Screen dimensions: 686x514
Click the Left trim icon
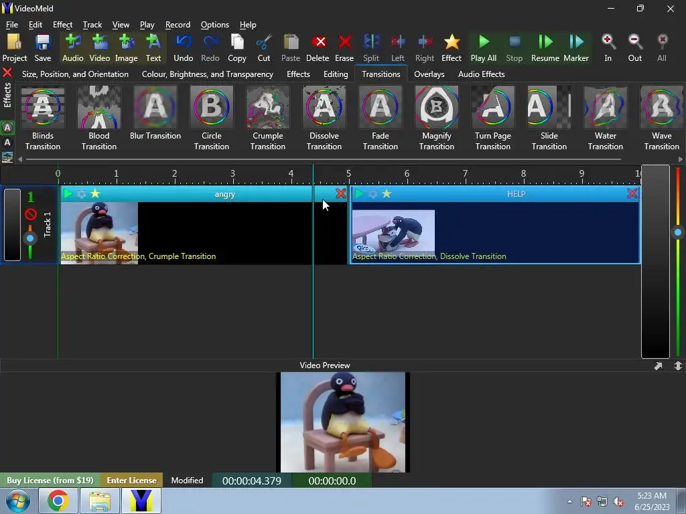coord(398,48)
